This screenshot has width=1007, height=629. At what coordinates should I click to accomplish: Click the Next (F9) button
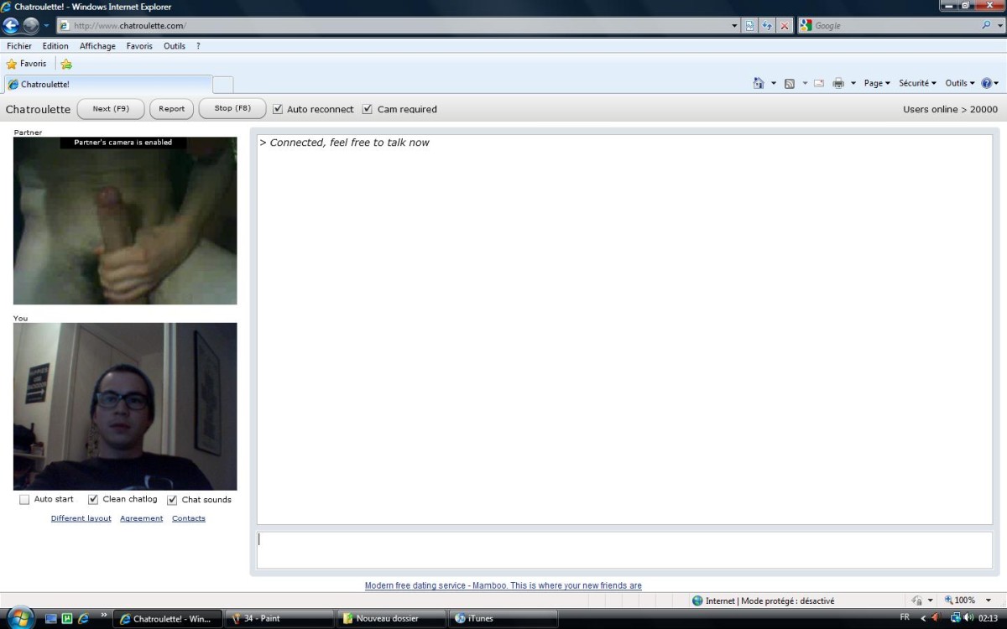click(x=111, y=109)
